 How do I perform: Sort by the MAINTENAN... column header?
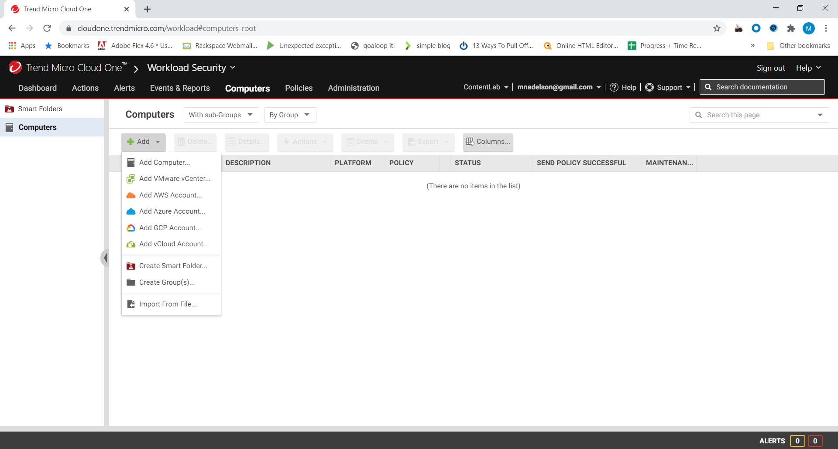click(x=669, y=163)
